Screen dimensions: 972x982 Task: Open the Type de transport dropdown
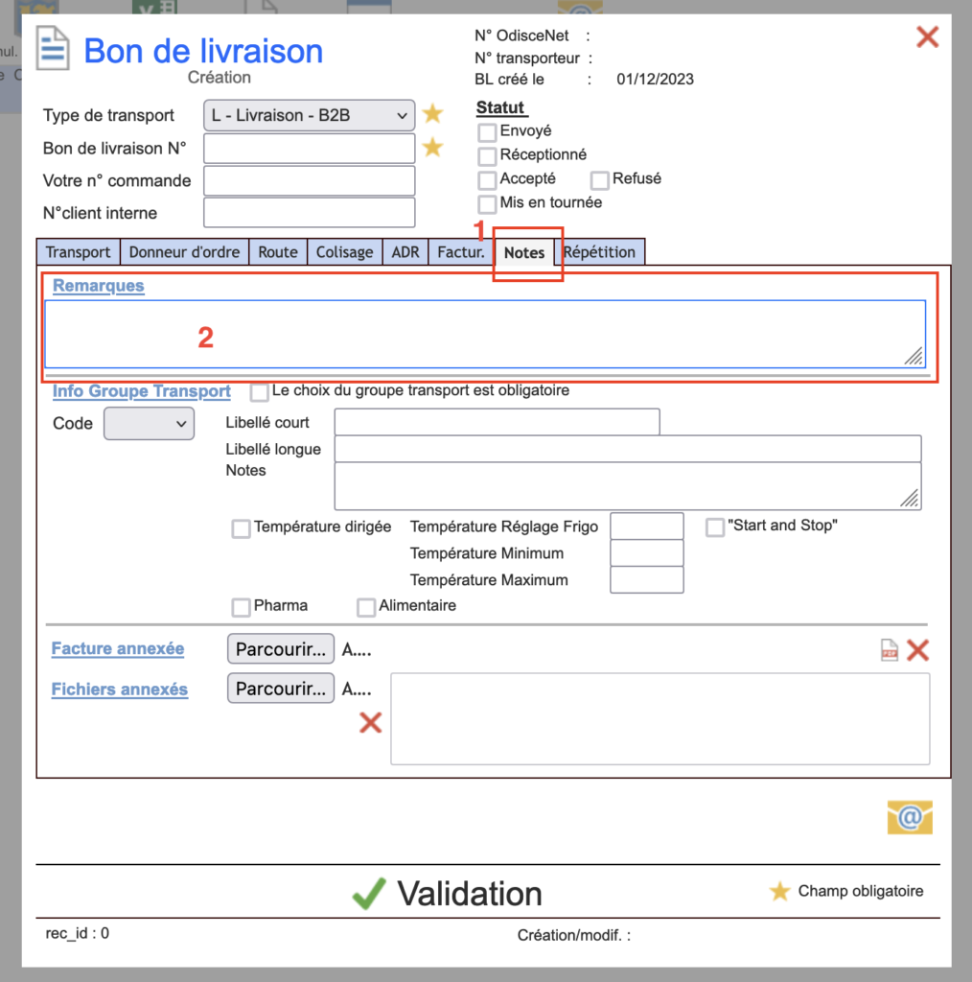tap(310, 115)
